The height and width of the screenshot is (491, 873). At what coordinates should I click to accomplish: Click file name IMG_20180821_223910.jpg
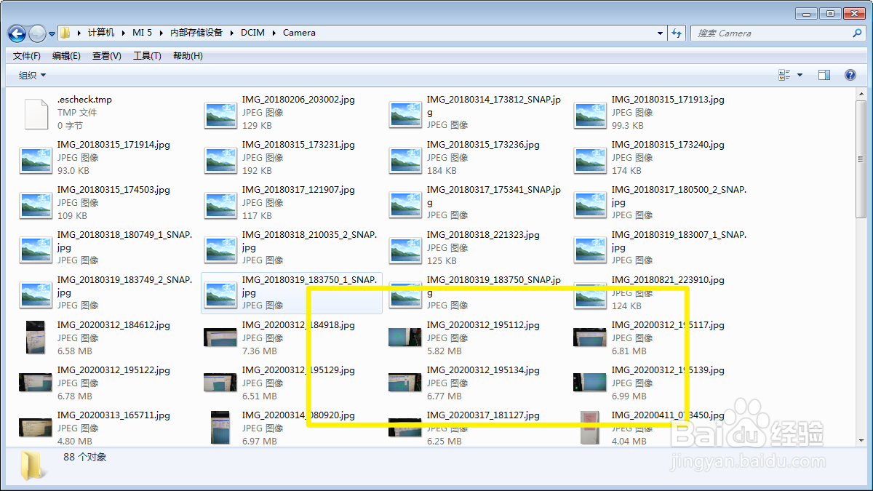(668, 280)
